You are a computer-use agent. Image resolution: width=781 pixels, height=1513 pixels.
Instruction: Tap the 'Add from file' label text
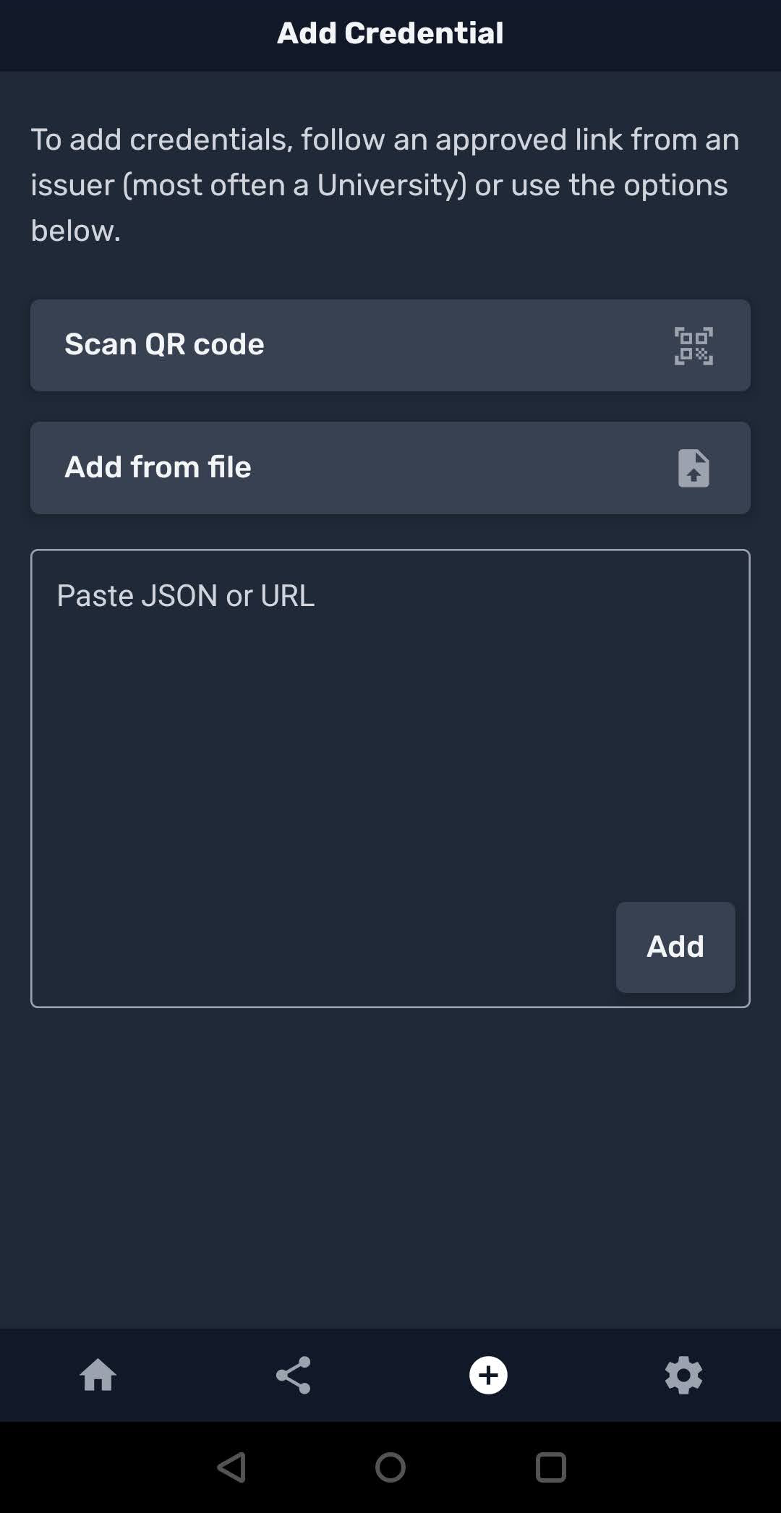pos(158,467)
